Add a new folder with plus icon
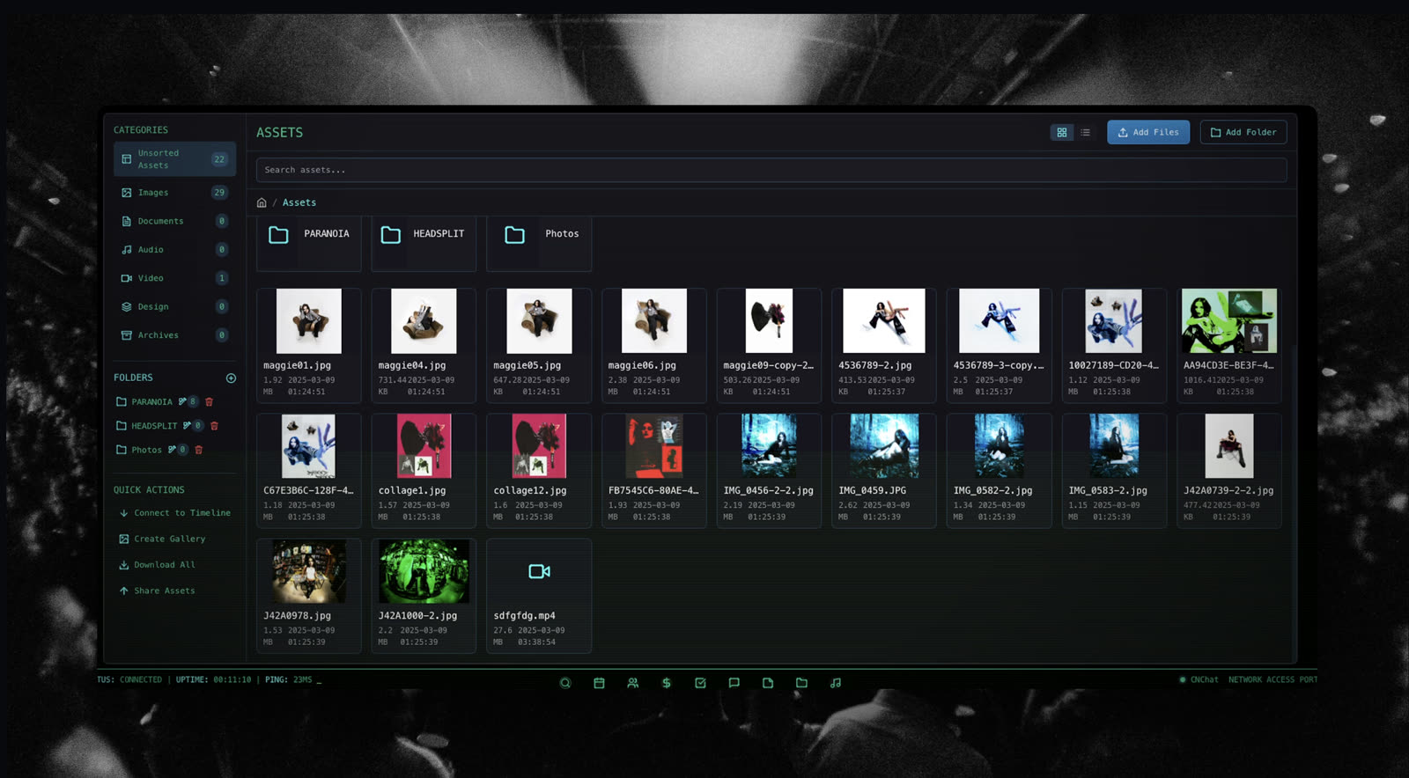The width and height of the screenshot is (1409, 778). [231, 378]
